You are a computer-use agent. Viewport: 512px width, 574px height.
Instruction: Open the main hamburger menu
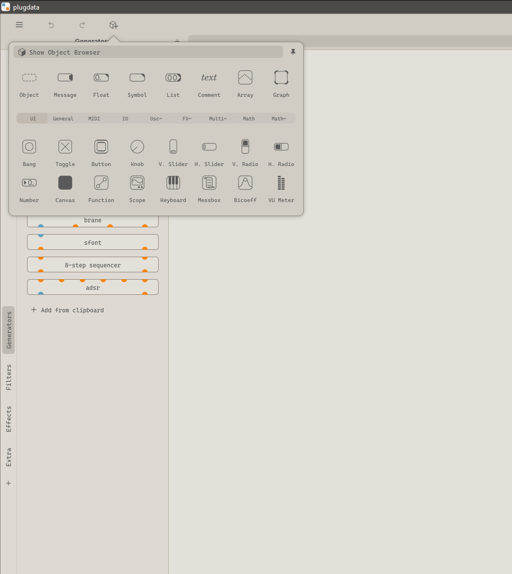coord(20,25)
